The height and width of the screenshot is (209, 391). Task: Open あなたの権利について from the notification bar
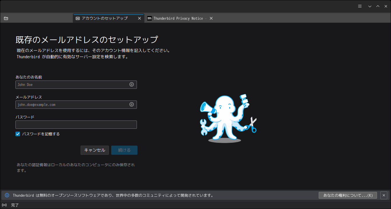(x=348, y=195)
